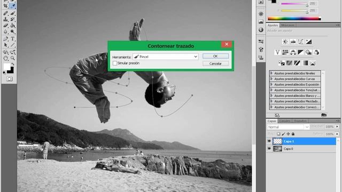
Task: Open the Info panel icon
Action: click(x=261, y=30)
